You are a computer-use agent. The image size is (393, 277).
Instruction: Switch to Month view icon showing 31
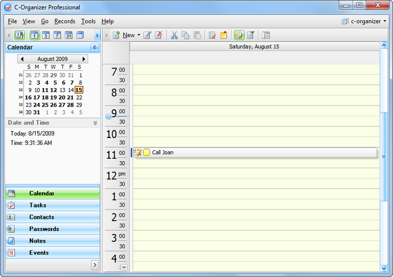69,36
